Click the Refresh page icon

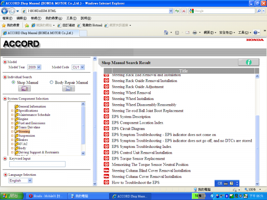(x=177, y=11)
